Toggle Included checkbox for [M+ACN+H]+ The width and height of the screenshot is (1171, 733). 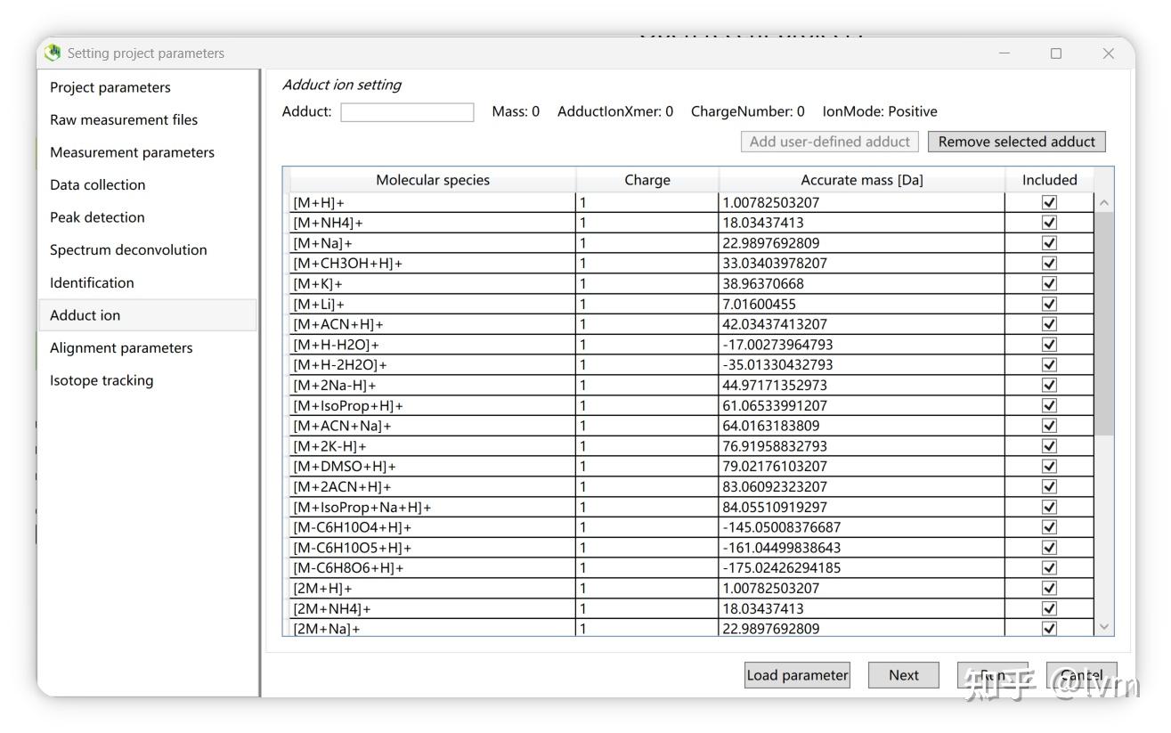(x=1049, y=324)
